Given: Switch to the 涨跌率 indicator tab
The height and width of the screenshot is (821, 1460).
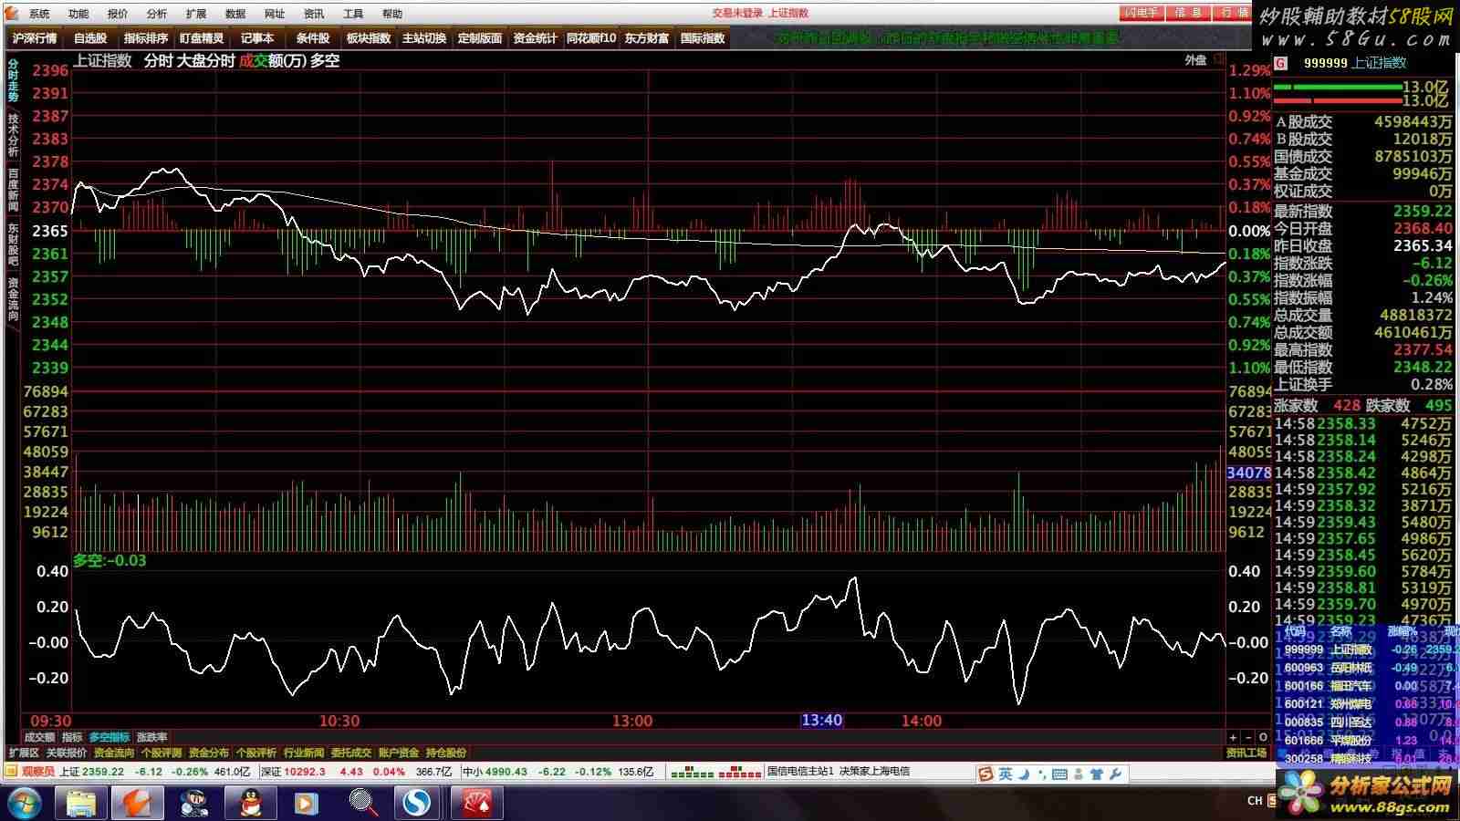Looking at the screenshot, I should 152,737.
